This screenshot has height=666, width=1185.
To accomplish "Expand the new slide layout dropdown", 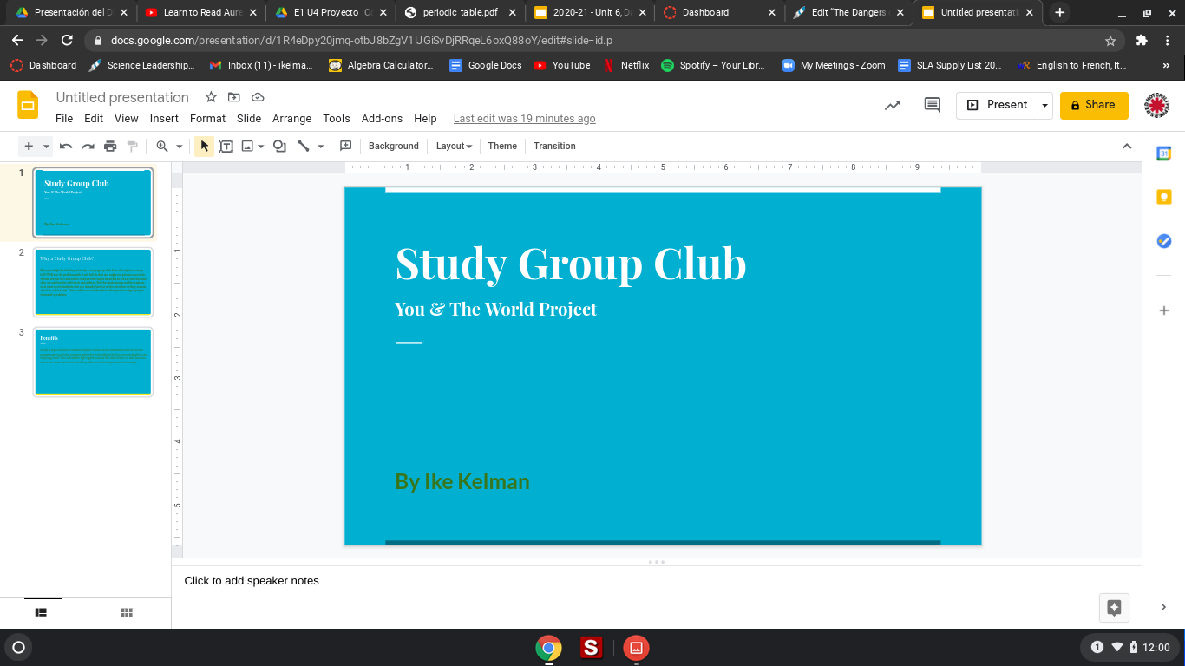I will (47, 147).
